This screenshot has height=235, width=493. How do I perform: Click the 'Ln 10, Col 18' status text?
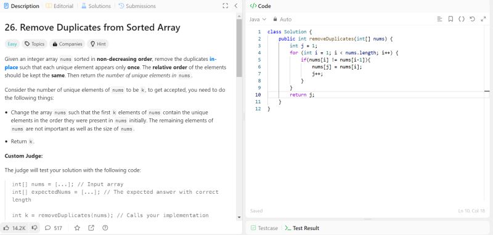pyautogui.click(x=471, y=211)
